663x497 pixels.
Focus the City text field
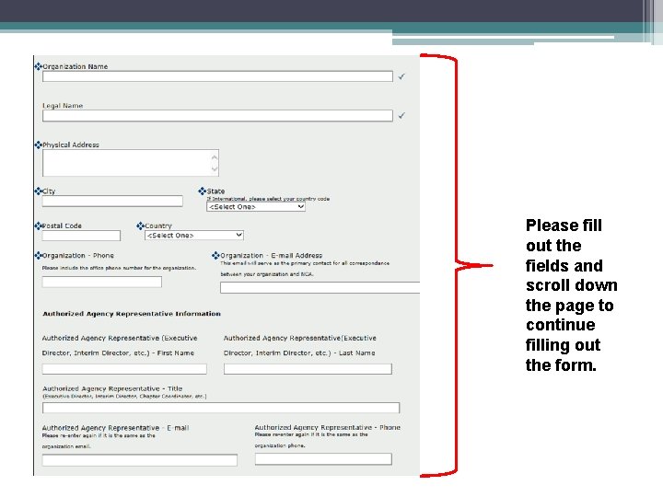(x=112, y=201)
